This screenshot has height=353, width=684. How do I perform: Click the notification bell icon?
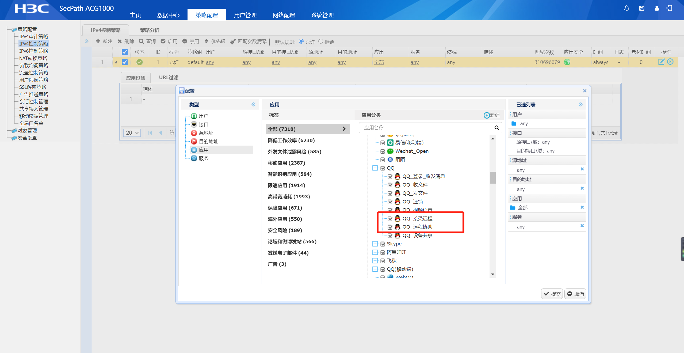pos(626,8)
